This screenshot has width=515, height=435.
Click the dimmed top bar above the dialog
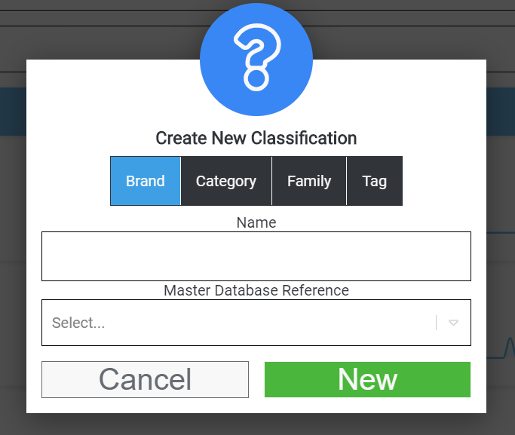click(x=99, y=18)
